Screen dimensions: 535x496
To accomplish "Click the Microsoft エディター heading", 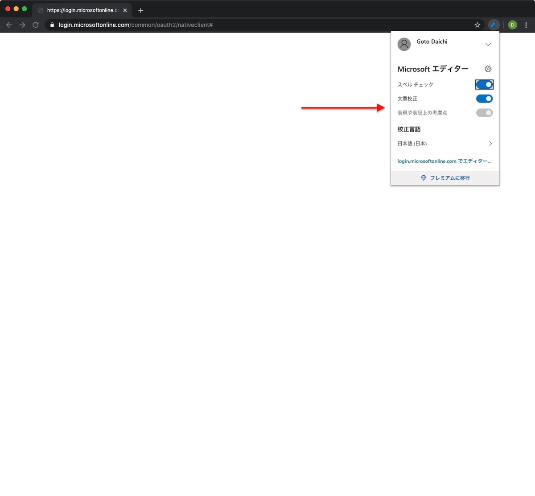I will point(433,69).
